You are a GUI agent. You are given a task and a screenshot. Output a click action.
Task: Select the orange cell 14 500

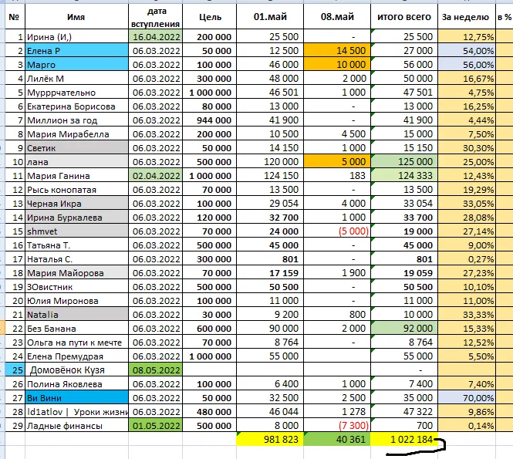pos(337,51)
